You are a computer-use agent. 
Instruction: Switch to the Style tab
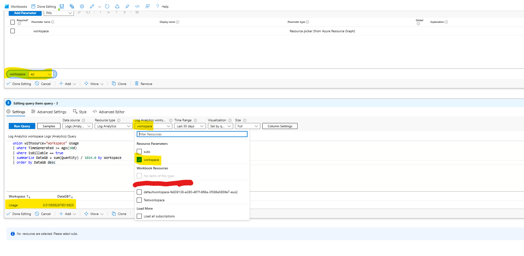[x=80, y=112]
